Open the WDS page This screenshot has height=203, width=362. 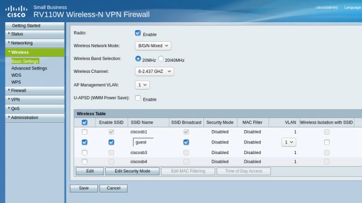[16, 75]
